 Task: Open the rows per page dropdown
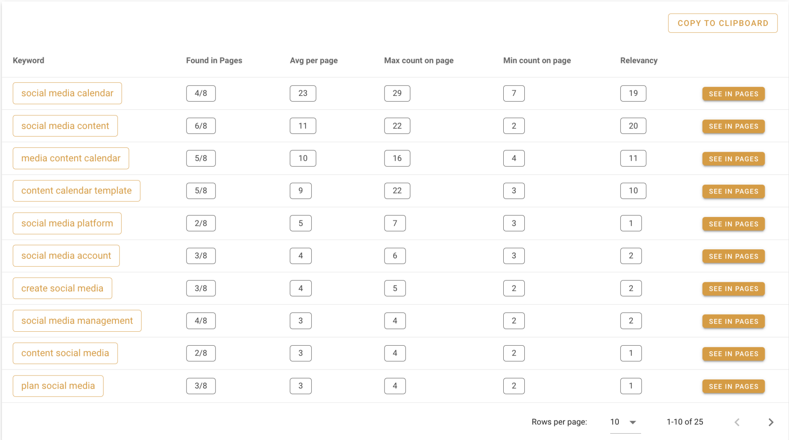coord(615,422)
